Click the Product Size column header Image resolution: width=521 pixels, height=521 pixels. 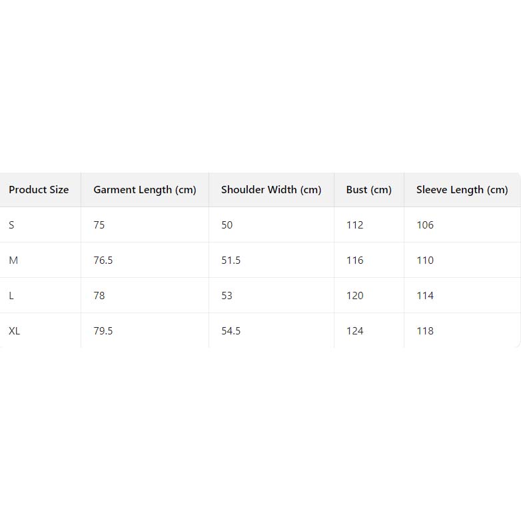39,190
